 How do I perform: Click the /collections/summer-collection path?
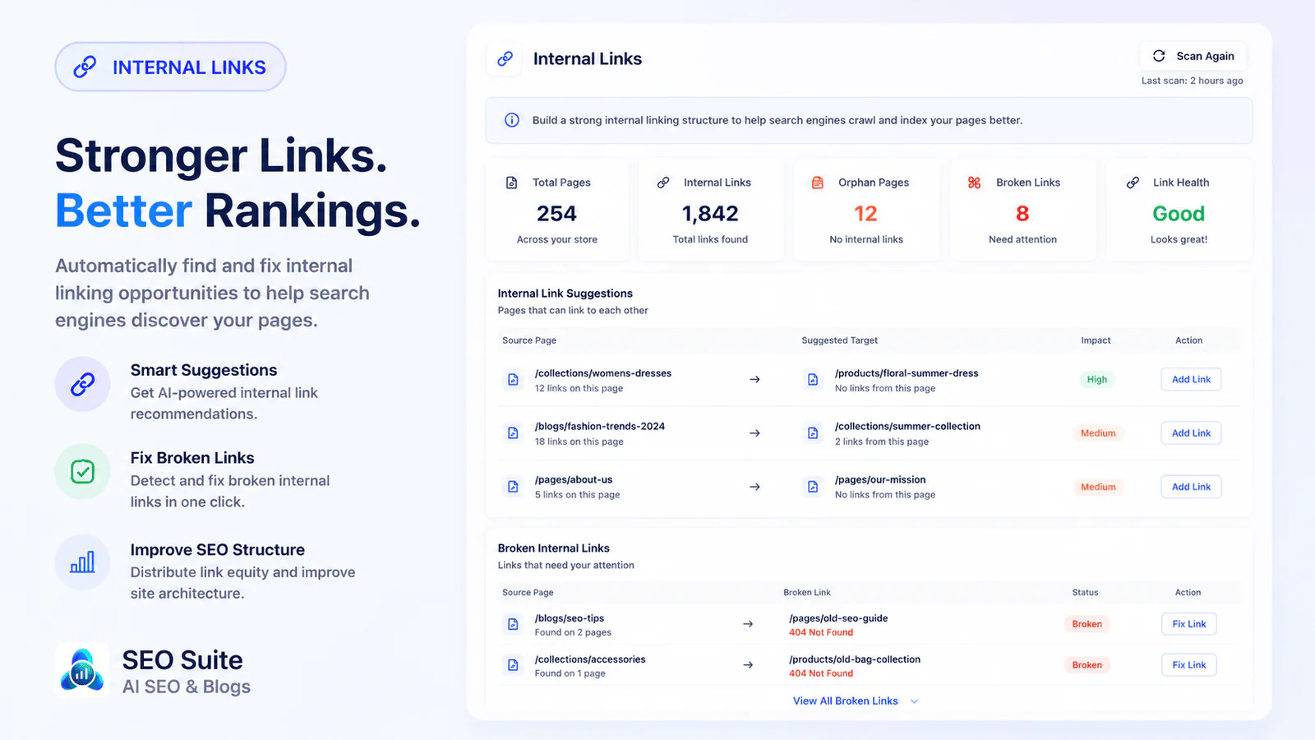(907, 427)
